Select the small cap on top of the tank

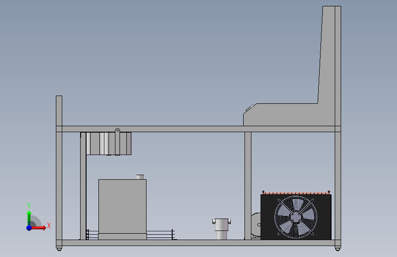pyautogui.click(x=140, y=177)
